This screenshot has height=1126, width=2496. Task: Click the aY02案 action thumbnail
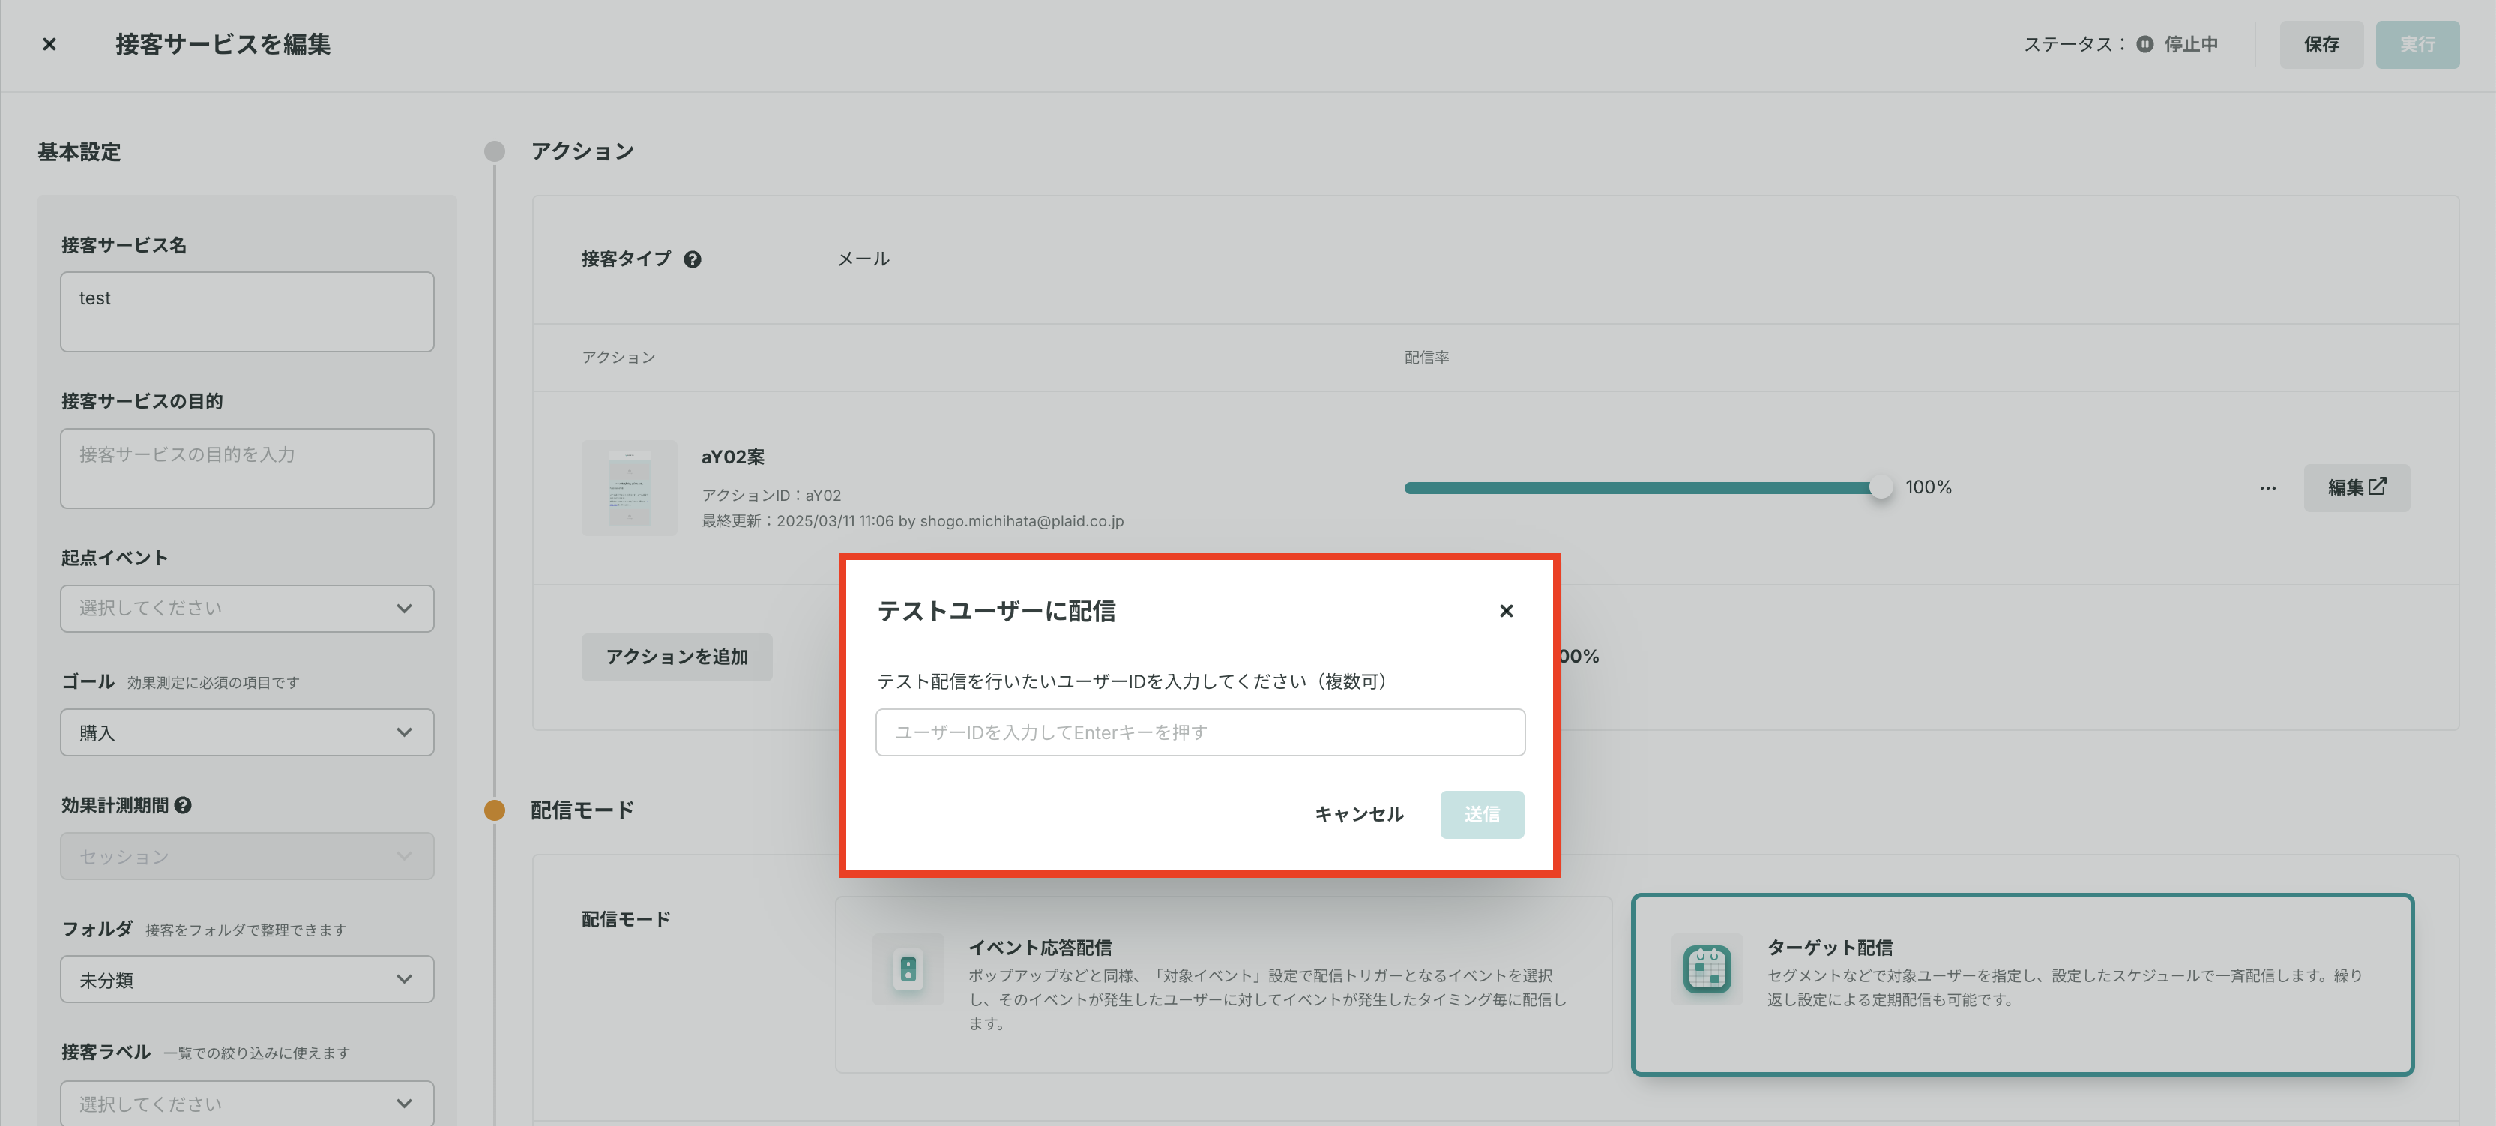(629, 488)
